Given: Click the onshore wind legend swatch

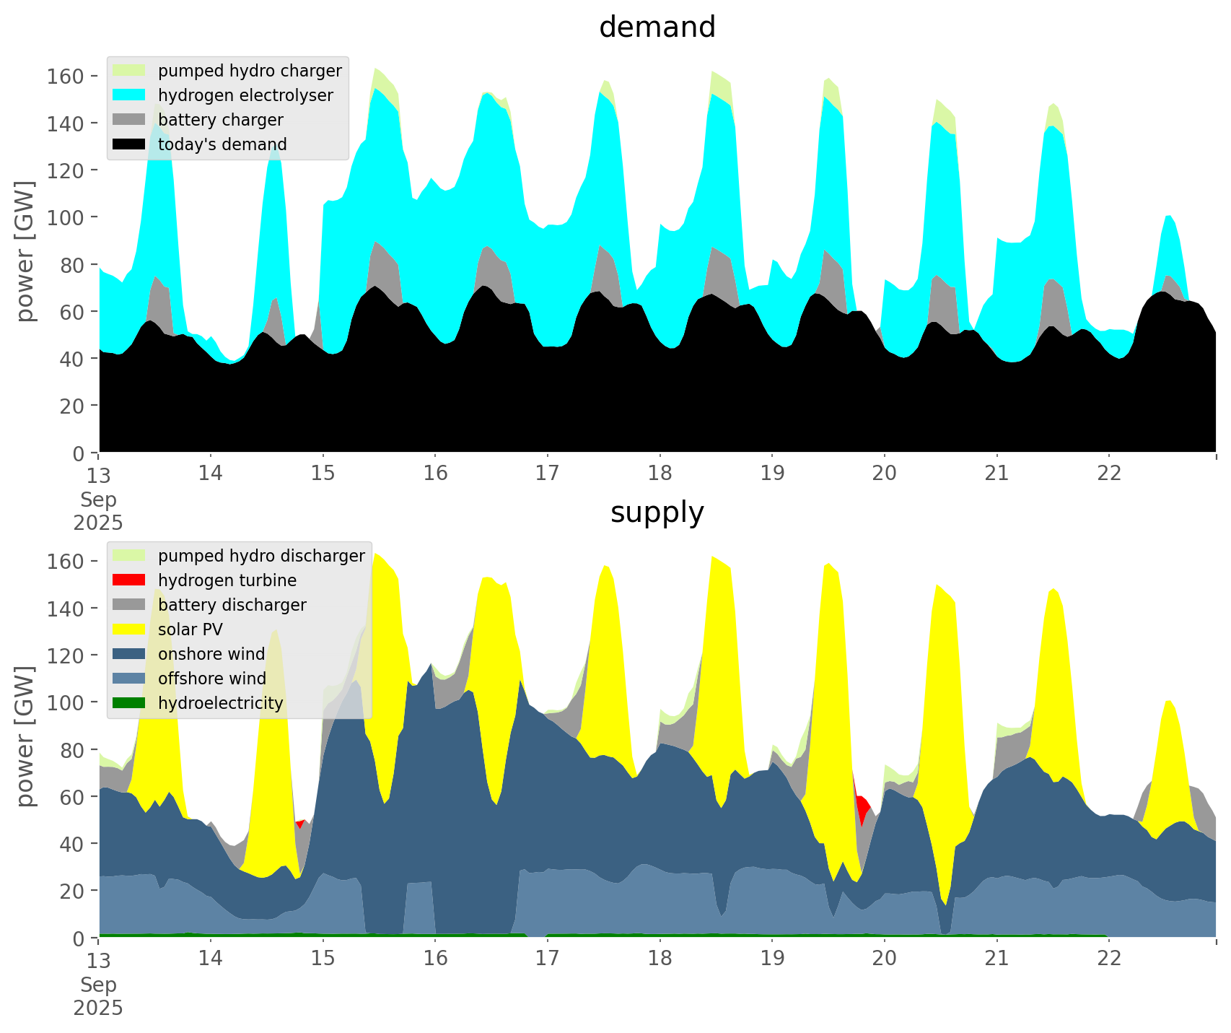Looking at the screenshot, I should [x=129, y=654].
